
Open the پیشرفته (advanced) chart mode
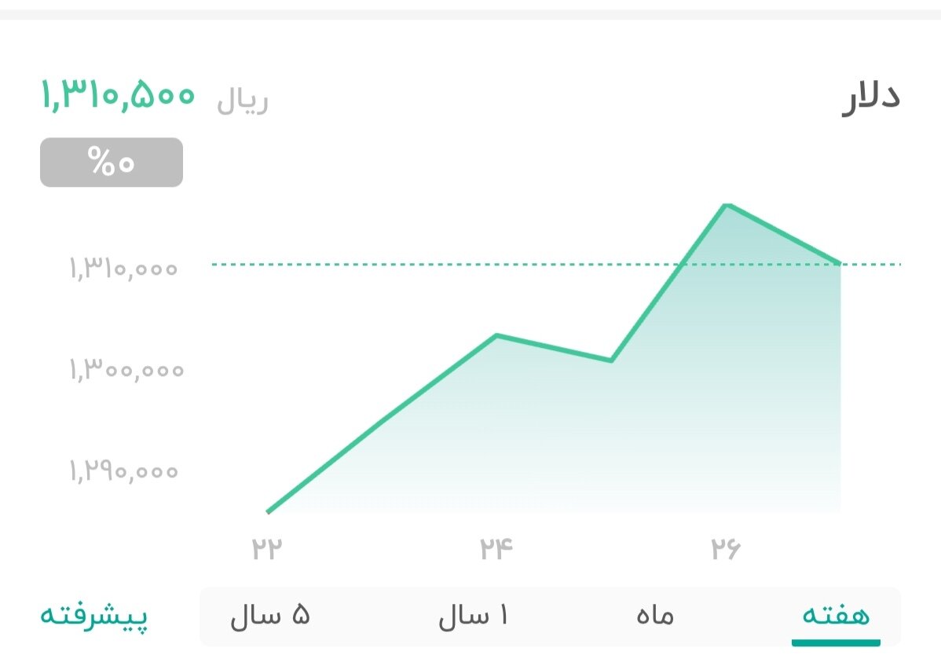pos(93,616)
